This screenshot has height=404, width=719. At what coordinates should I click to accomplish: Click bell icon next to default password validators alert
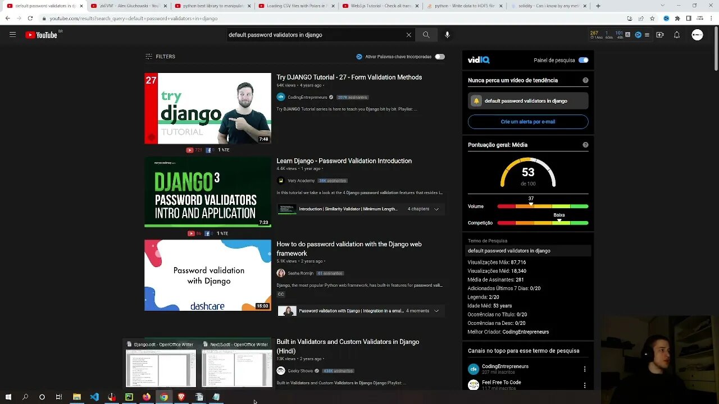pyautogui.click(x=476, y=101)
